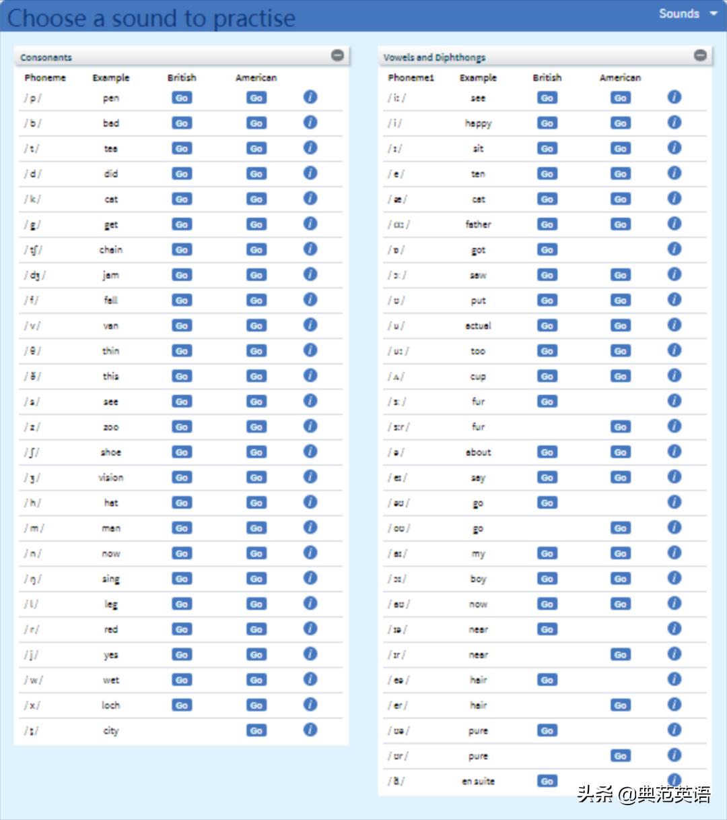Play British pronunciation of 'put'
The width and height of the screenshot is (727, 820).
(547, 301)
